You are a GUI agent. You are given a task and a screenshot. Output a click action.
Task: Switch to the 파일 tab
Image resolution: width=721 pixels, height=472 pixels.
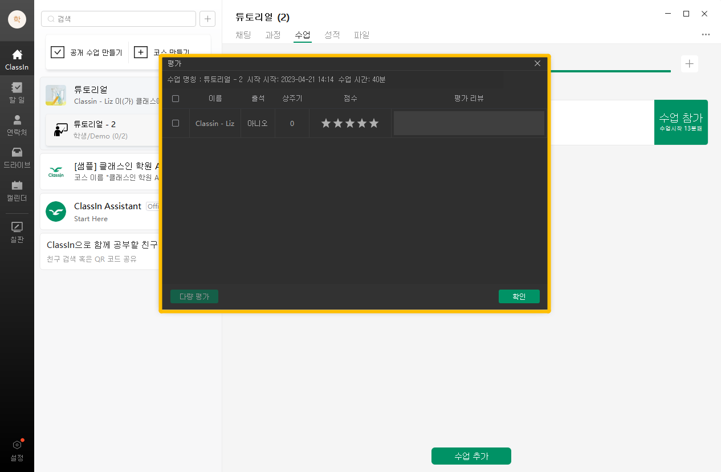pos(362,35)
